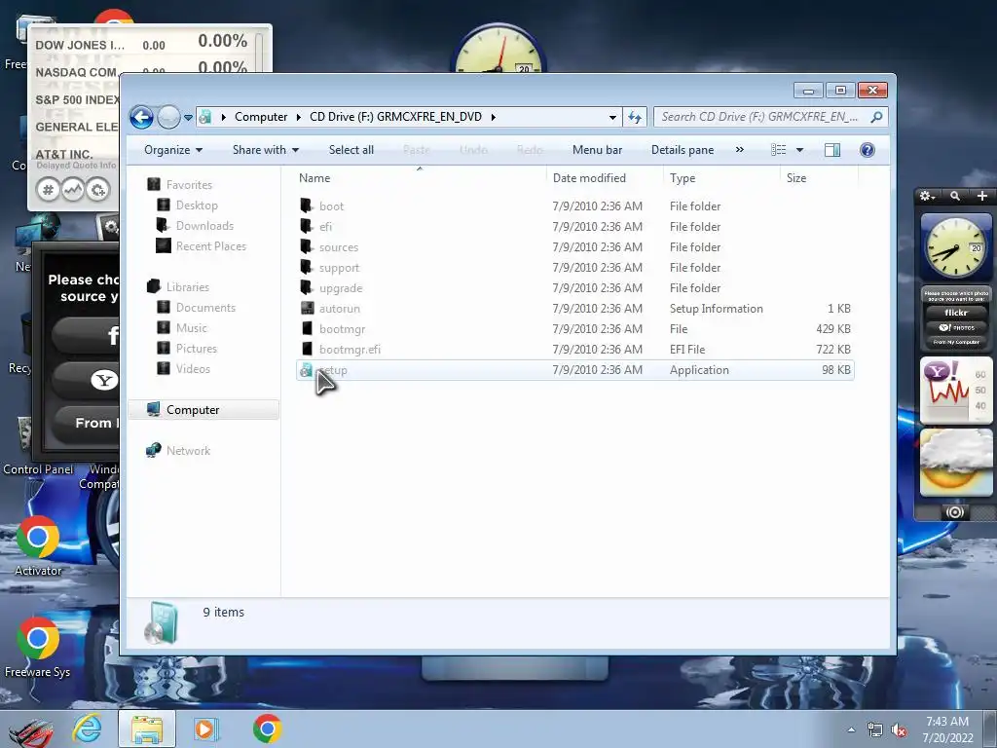Click the Forward navigation arrow in Explorer
Screen dimensions: 997x748
pos(168,117)
